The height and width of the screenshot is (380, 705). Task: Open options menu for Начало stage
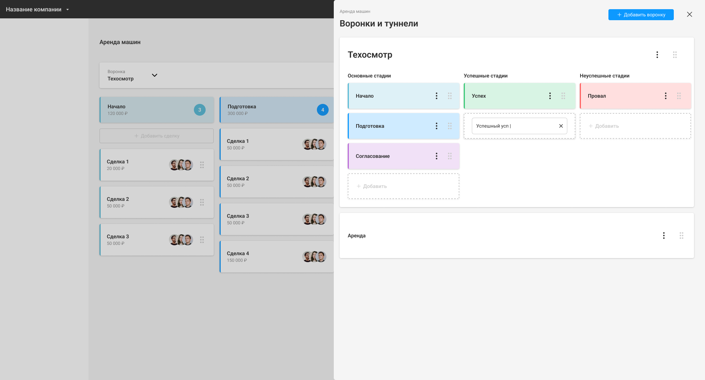coord(436,96)
